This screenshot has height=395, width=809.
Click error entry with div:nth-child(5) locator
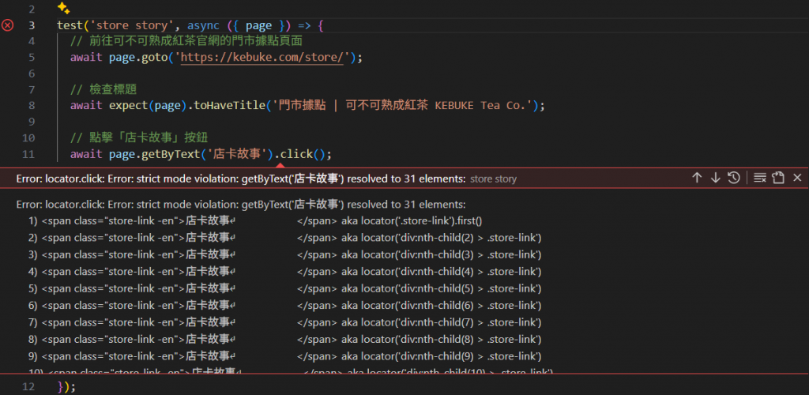tap(284, 289)
